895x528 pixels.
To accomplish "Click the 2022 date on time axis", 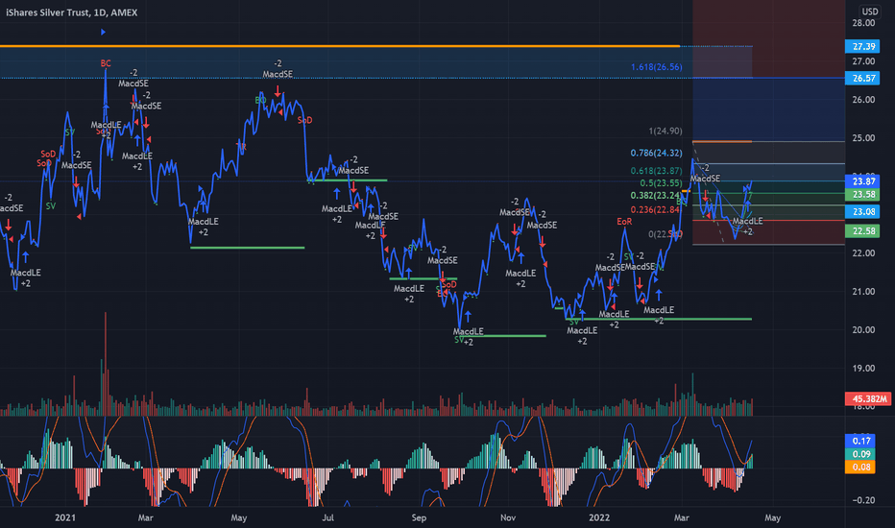I will (x=599, y=517).
